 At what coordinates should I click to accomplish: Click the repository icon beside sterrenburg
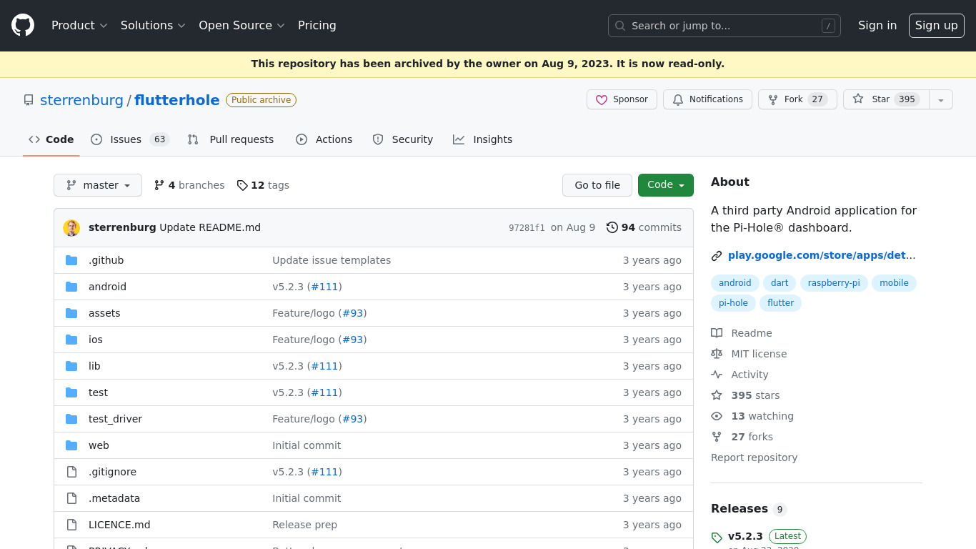point(29,100)
